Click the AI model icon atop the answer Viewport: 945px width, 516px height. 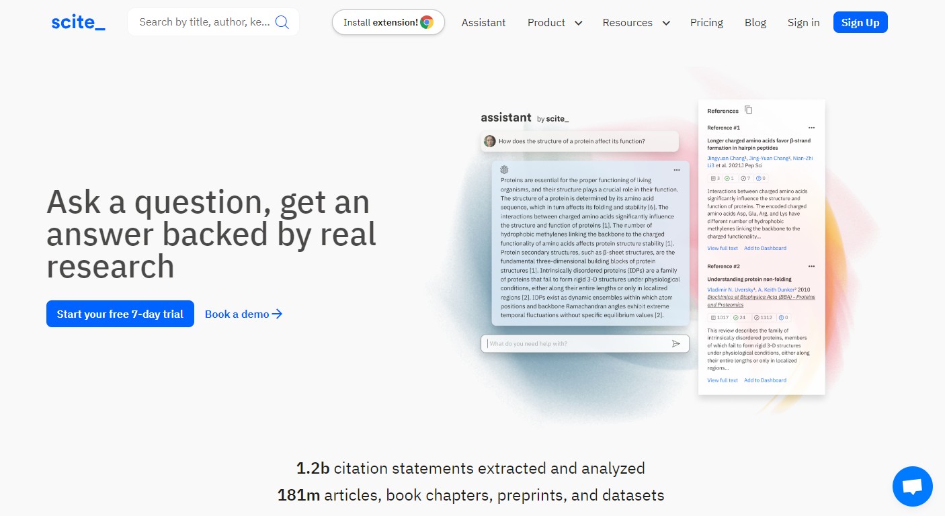[x=504, y=170]
